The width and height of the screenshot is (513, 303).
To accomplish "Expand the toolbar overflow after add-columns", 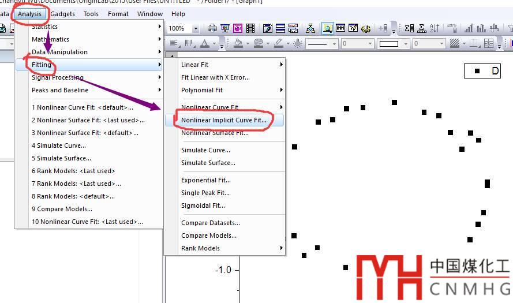I will click(394, 31).
